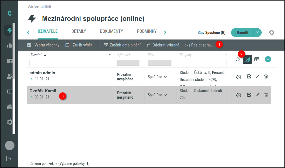
Task: Click the refresh list icon in table header
Action: 237,59
